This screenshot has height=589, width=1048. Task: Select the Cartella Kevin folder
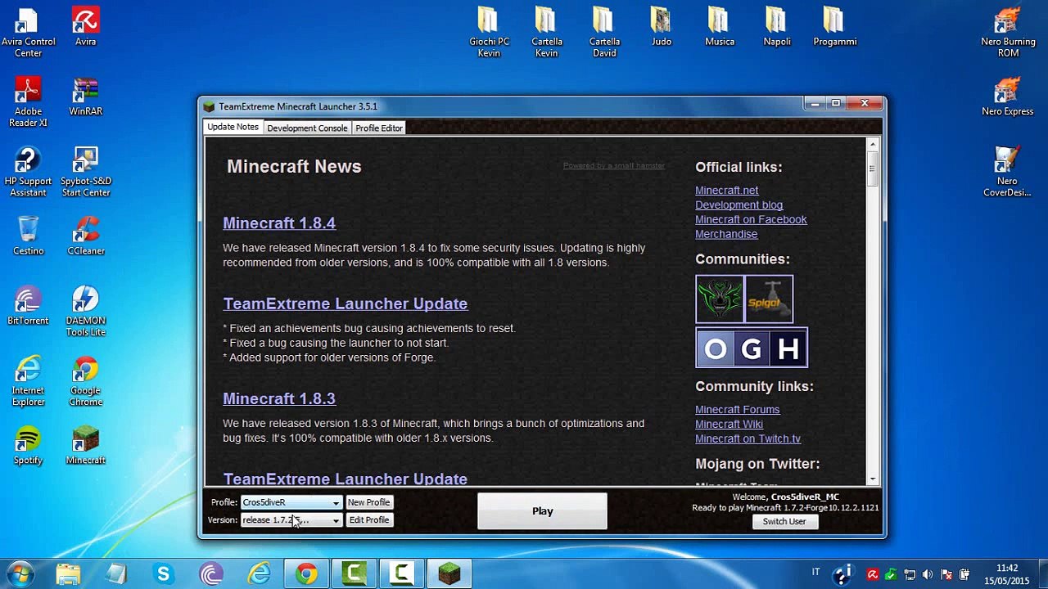[x=546, y=33]
